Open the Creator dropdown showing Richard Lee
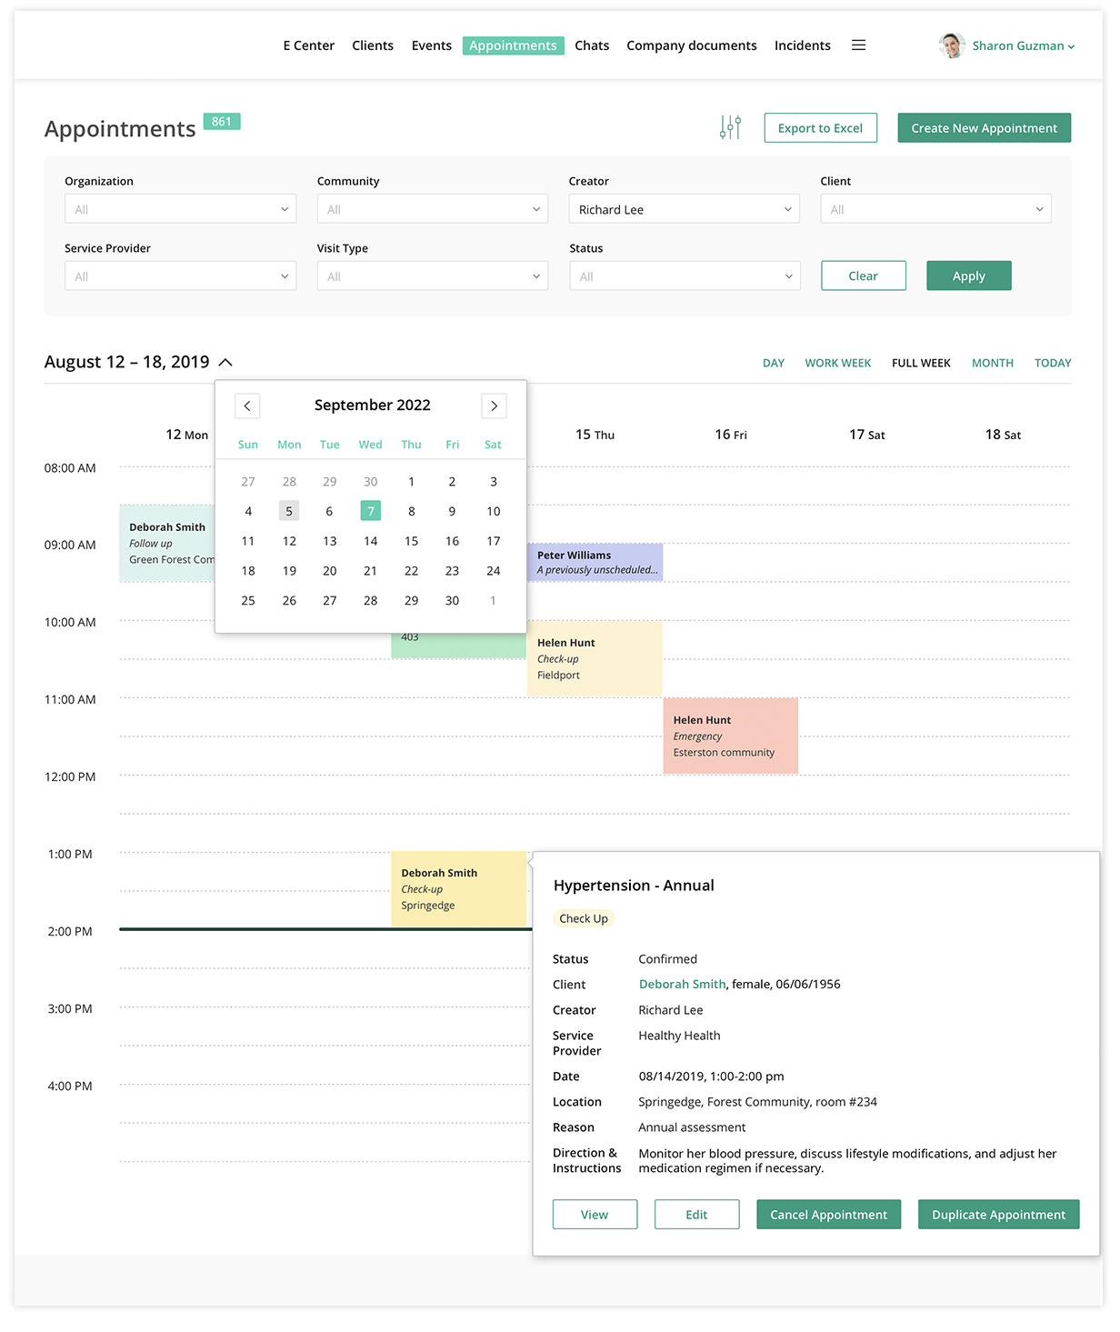 [x=684, y=209]
